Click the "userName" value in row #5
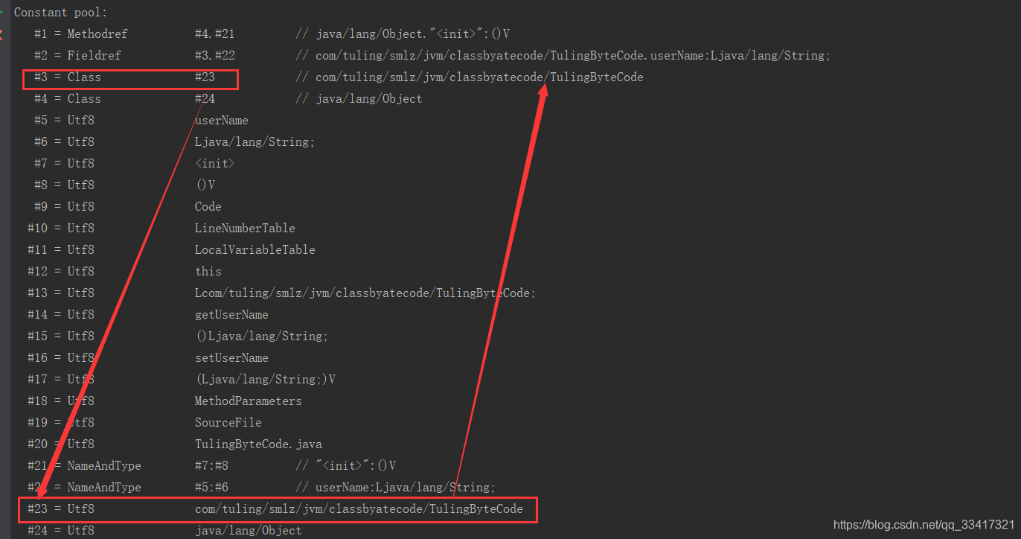 (x=222, y=121)
